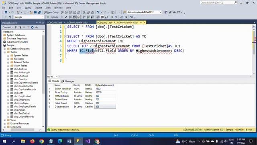Parse the query using the checkmark icon
Image resolution: width=257 pixels, height=145 pixels.
point(66,17)
